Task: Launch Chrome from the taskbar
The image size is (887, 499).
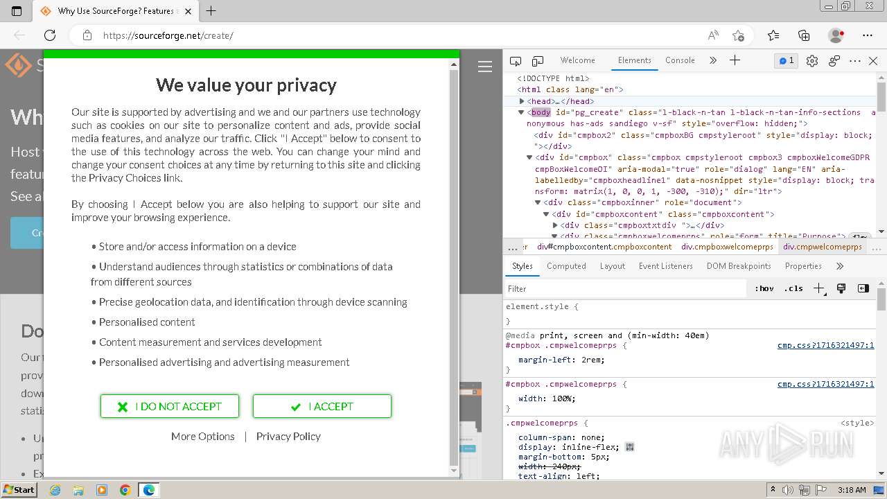Action: coord(125,490)
